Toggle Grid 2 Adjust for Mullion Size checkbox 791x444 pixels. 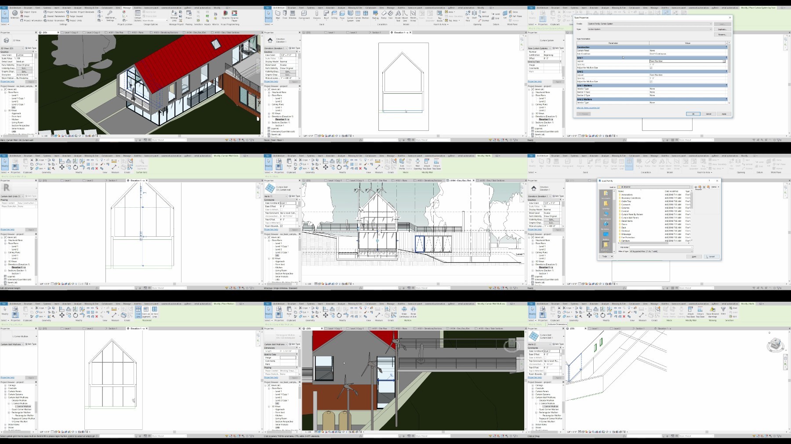coord(651,81)
